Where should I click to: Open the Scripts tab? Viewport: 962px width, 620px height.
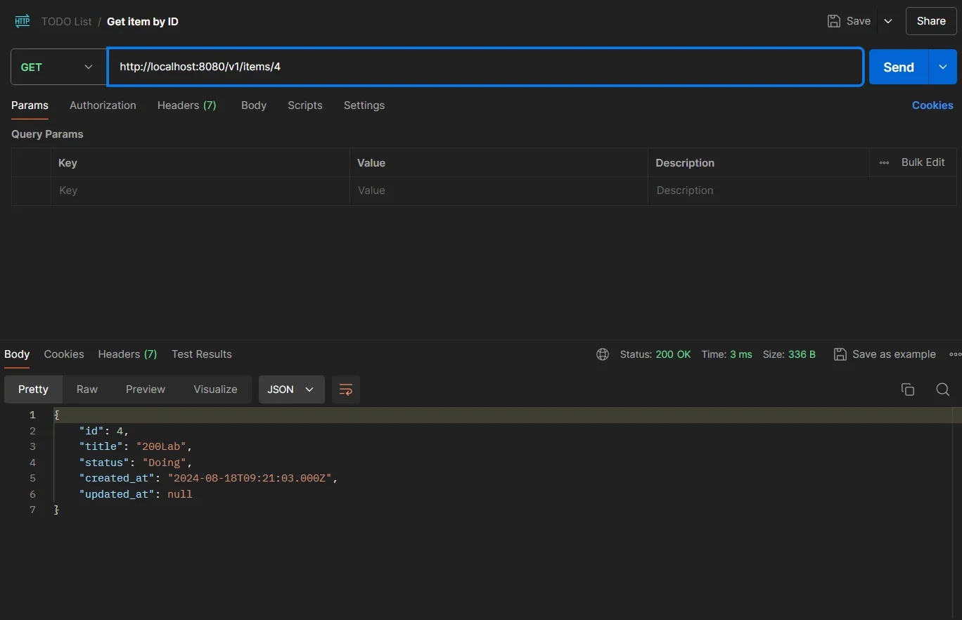(x=305, y=105)
